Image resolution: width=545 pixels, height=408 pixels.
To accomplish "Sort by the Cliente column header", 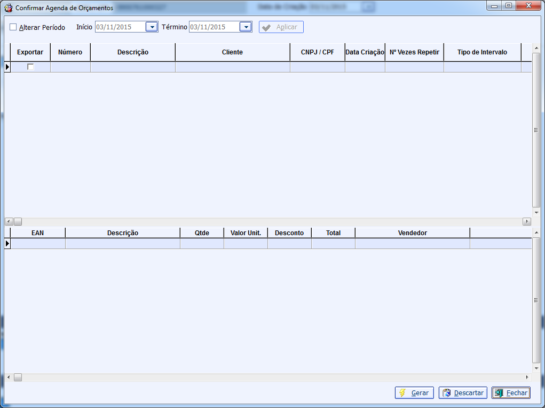I will point(232,52).
